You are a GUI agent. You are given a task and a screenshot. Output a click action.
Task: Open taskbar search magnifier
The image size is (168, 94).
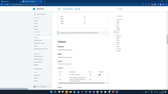point(55,92)
